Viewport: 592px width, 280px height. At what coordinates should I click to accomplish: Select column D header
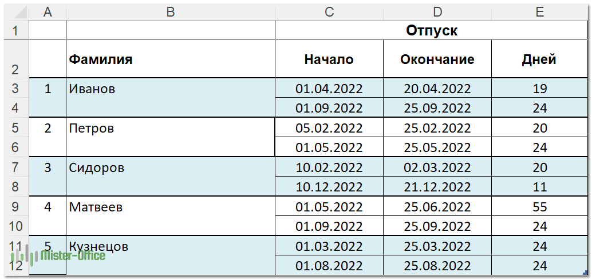(x=437, y=12)
